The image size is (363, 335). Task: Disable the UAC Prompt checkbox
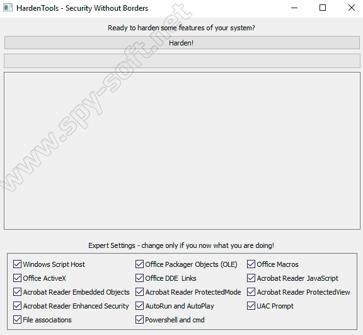coord(251,306)
